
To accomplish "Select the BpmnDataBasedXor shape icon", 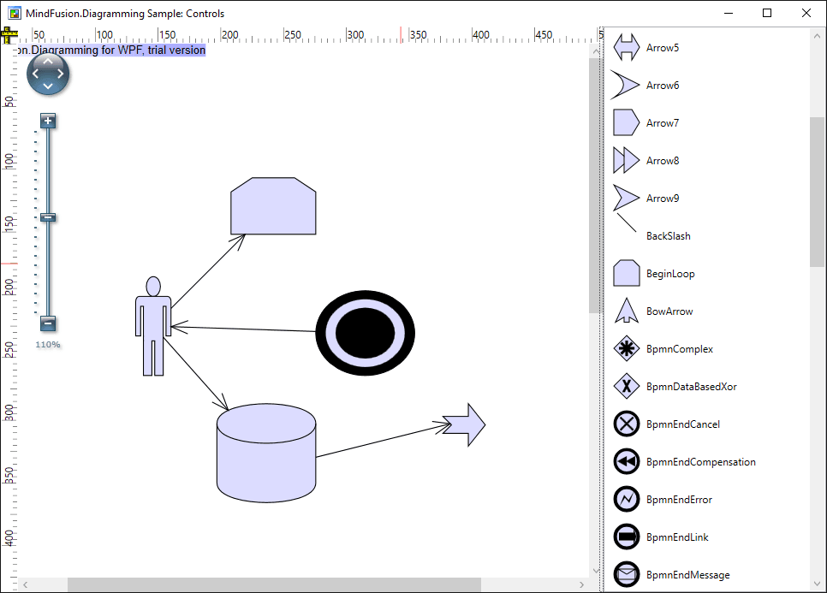I will 626,387.
